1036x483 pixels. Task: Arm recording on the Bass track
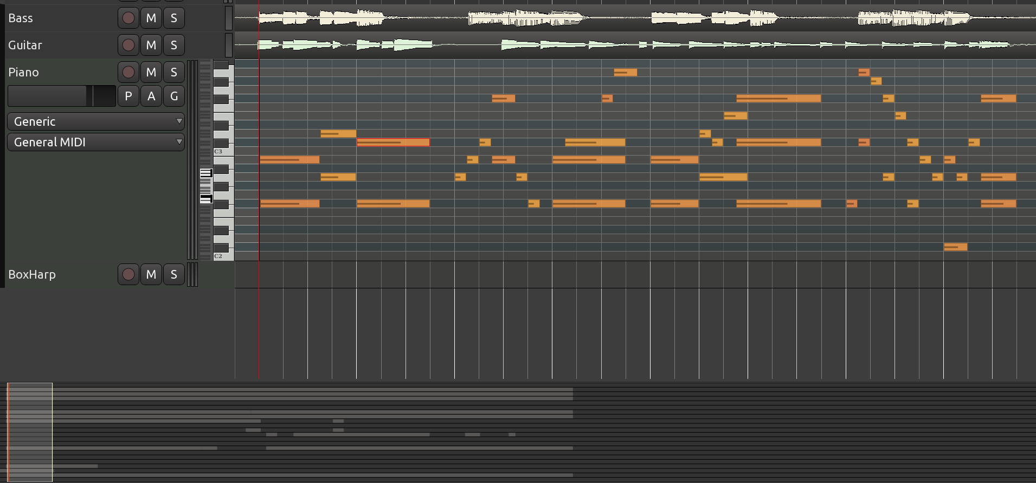(x=128, y=18)
